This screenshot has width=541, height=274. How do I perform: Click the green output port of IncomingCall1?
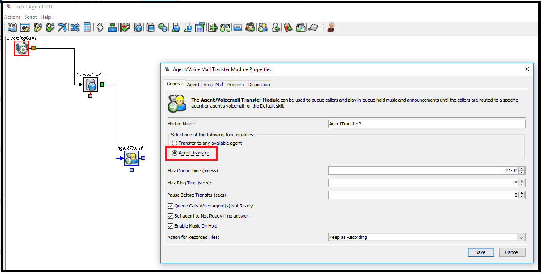click(33, 48)
